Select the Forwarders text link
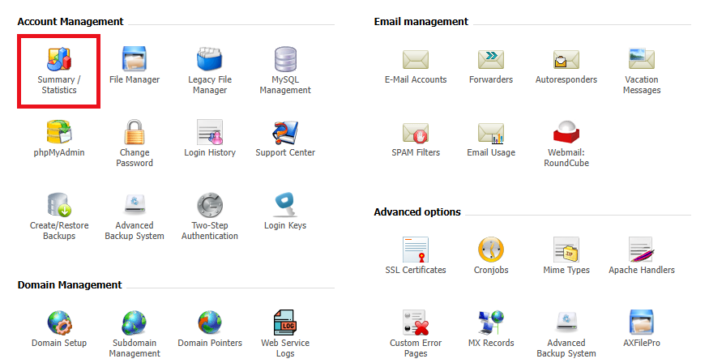This screenshot has height=363, width=709. click(491, 80)
